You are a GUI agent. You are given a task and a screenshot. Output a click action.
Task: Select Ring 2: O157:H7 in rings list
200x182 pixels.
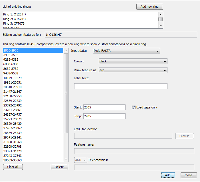(x=81, y=19)
